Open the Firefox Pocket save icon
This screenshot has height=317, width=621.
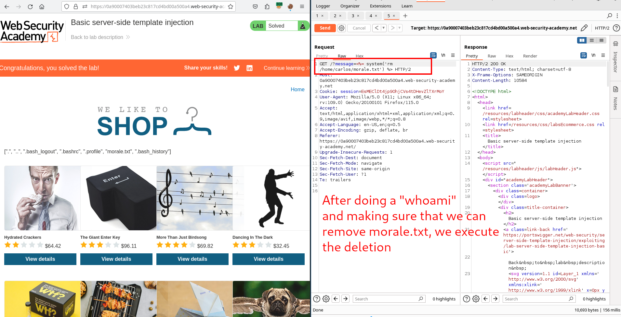tap(255, 6)
